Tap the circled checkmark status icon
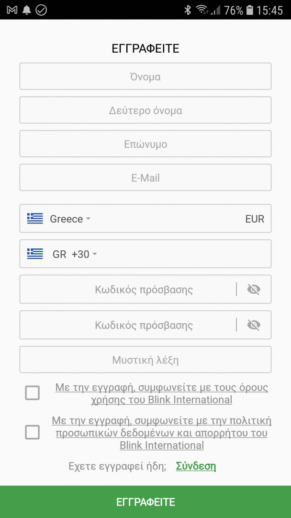This screenshot has height=518, width=291. point(41,10)
